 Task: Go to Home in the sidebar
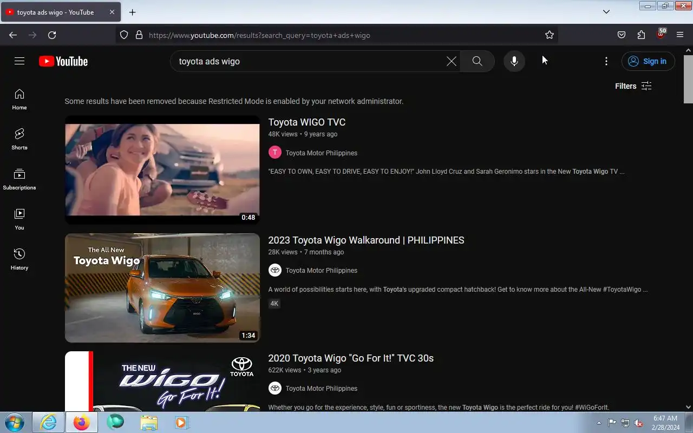pos(19,99)
